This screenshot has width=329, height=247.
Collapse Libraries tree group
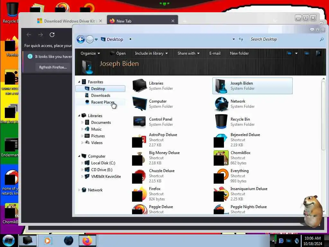tap(79, 115)
